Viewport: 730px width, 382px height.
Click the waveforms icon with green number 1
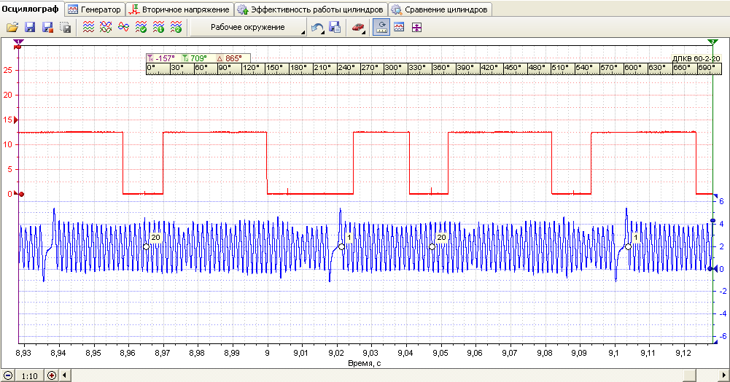[159, 28]
